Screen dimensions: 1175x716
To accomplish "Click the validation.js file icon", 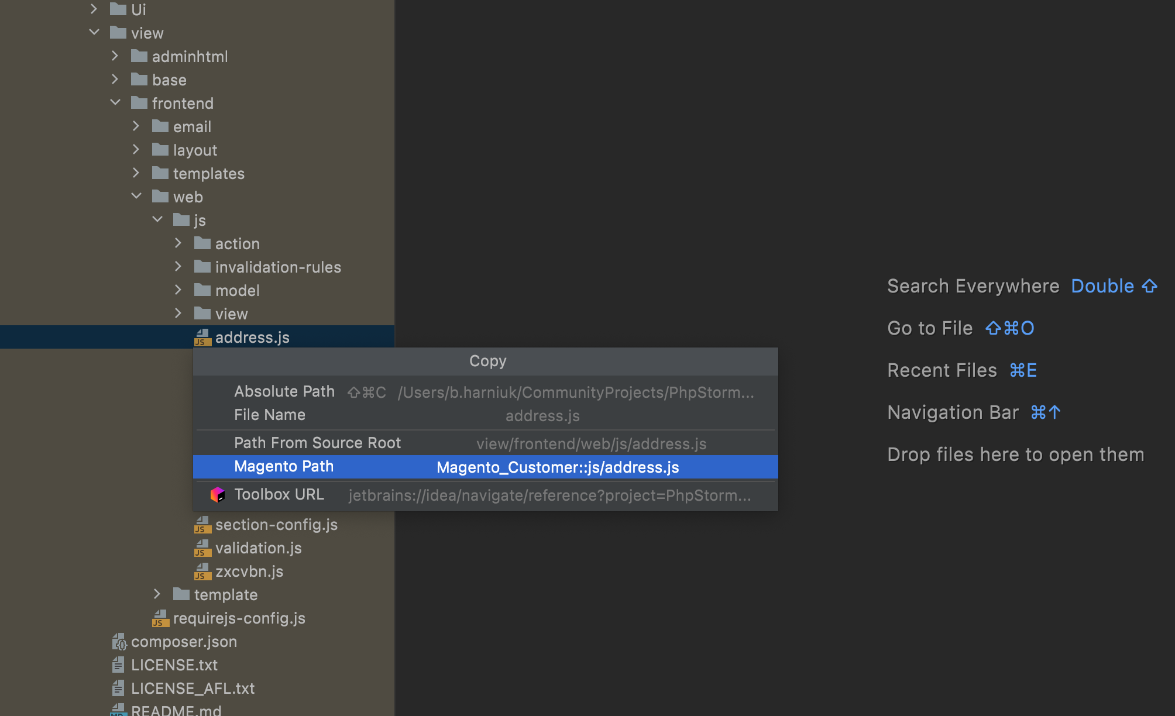I will tap(202, 548).
